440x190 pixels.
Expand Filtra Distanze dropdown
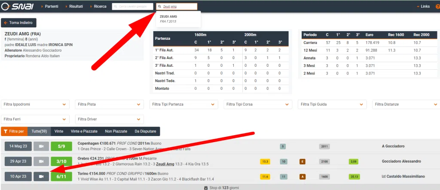point(406,104)
